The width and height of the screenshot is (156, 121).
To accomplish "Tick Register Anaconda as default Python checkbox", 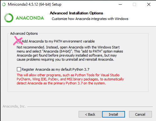I will pos(19,69).
